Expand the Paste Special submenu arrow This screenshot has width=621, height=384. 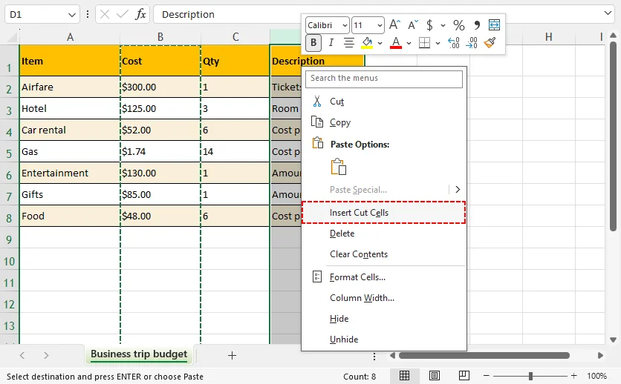tap(458, 190)
